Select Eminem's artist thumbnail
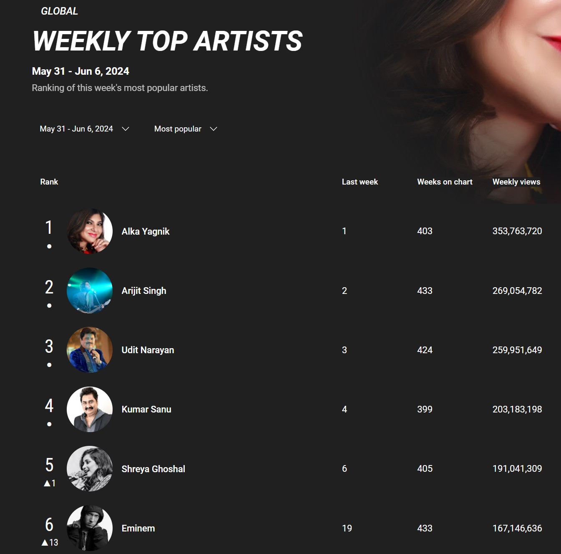The image size is (561, 554). pos(90,528)
